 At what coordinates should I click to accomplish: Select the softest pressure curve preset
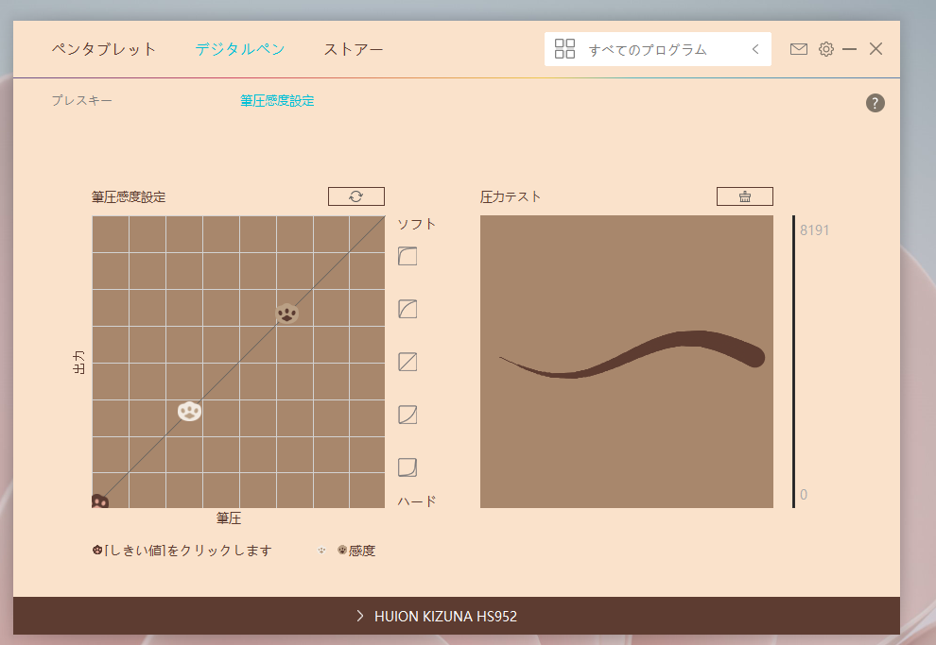click(x=407, y=256)
